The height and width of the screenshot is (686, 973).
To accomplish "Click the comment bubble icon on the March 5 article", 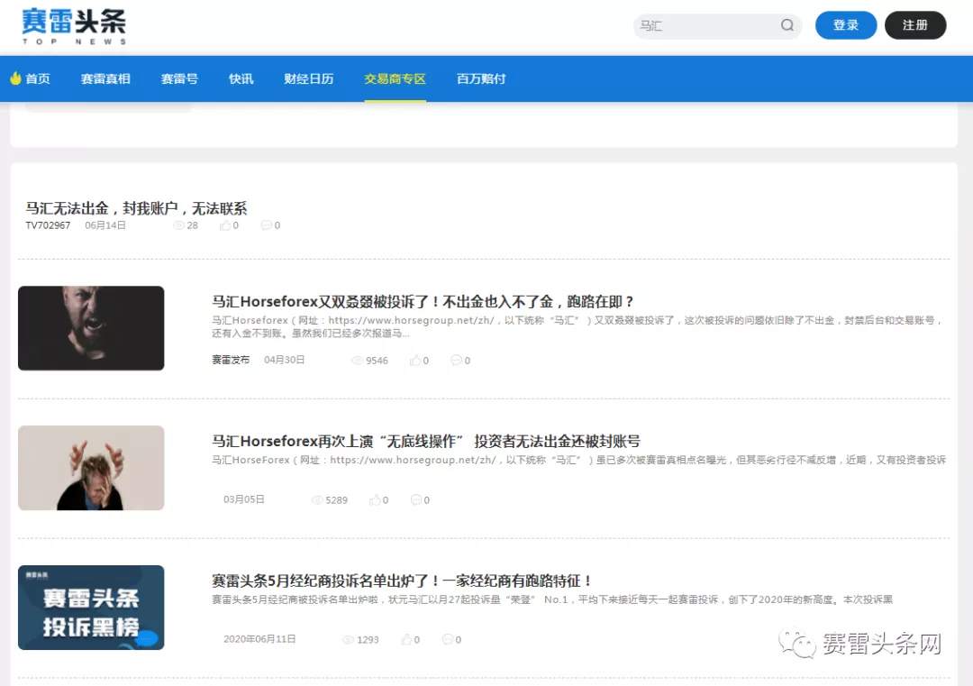I will (415, 499).
